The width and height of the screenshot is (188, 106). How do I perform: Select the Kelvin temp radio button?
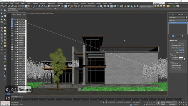click(171, 59)
